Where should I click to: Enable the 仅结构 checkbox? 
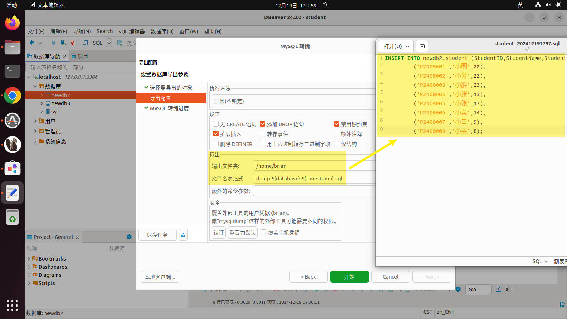337,144
